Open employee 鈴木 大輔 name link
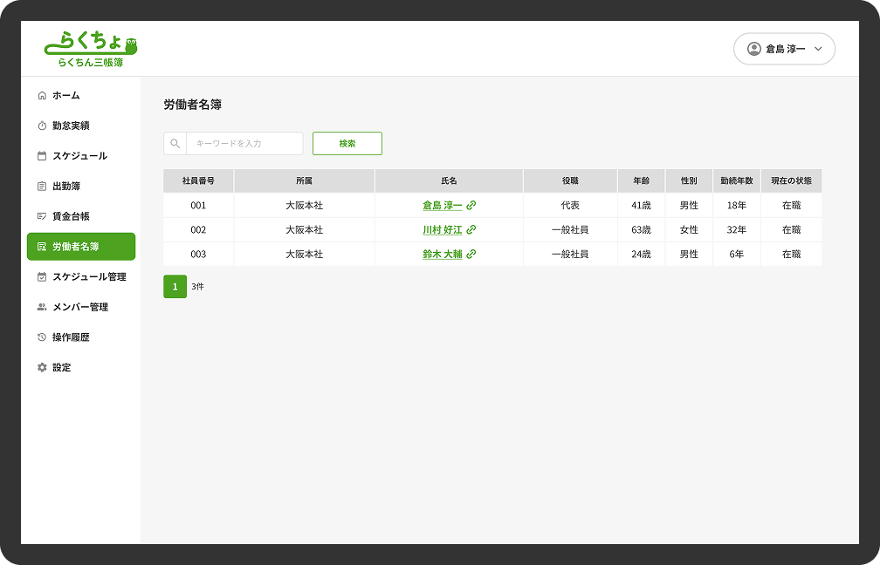Viewport: 880px width, 565px height. (x=443, y=255)
